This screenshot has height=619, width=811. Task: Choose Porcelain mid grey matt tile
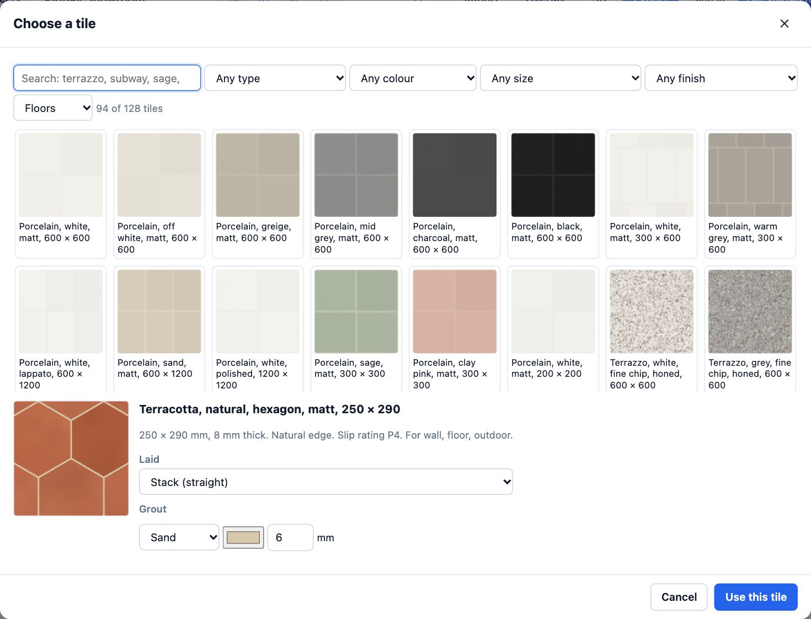356,194
